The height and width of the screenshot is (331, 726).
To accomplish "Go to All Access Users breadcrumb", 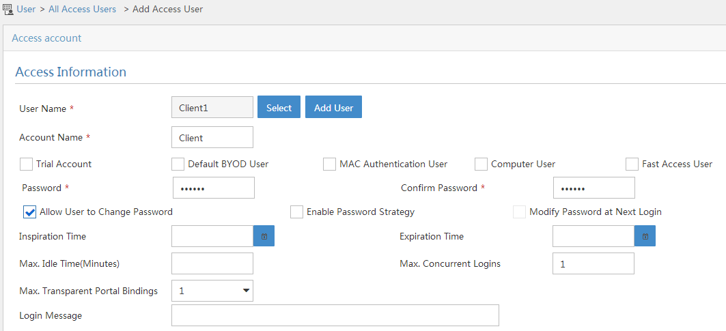I will pos(83,9).
